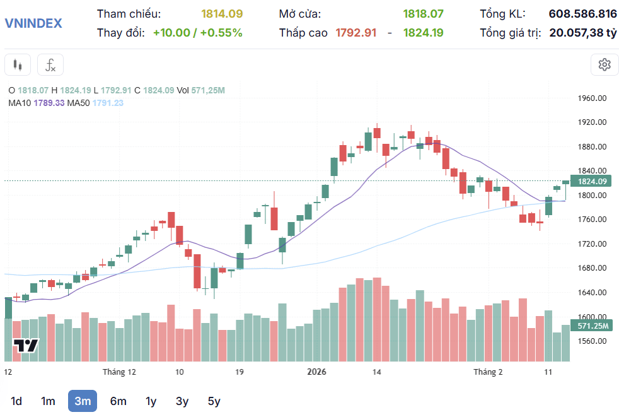Show the 5y range
Screen dimensions: 619x417
point(214,401)
